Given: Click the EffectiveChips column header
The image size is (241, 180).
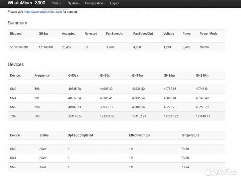Looking at the screenshot, I should pos(139,135).
